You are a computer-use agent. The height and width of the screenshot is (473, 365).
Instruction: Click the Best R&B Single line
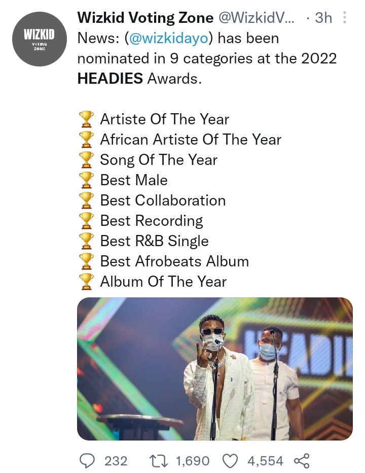coord(154,241)
